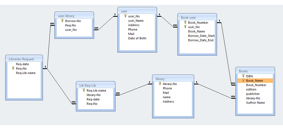Select the Libraries-Request table title bar

click(x=24, y=59)
